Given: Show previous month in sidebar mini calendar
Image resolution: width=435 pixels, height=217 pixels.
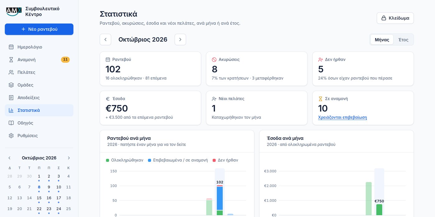Looking at the screenshot, I should (9, 158).
